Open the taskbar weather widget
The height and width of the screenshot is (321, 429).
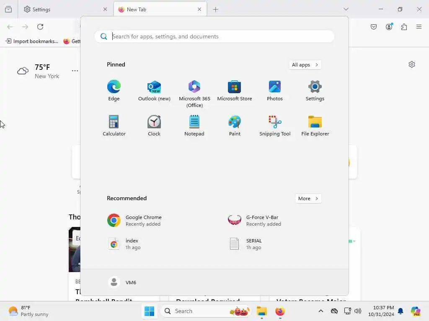point(28,311)
